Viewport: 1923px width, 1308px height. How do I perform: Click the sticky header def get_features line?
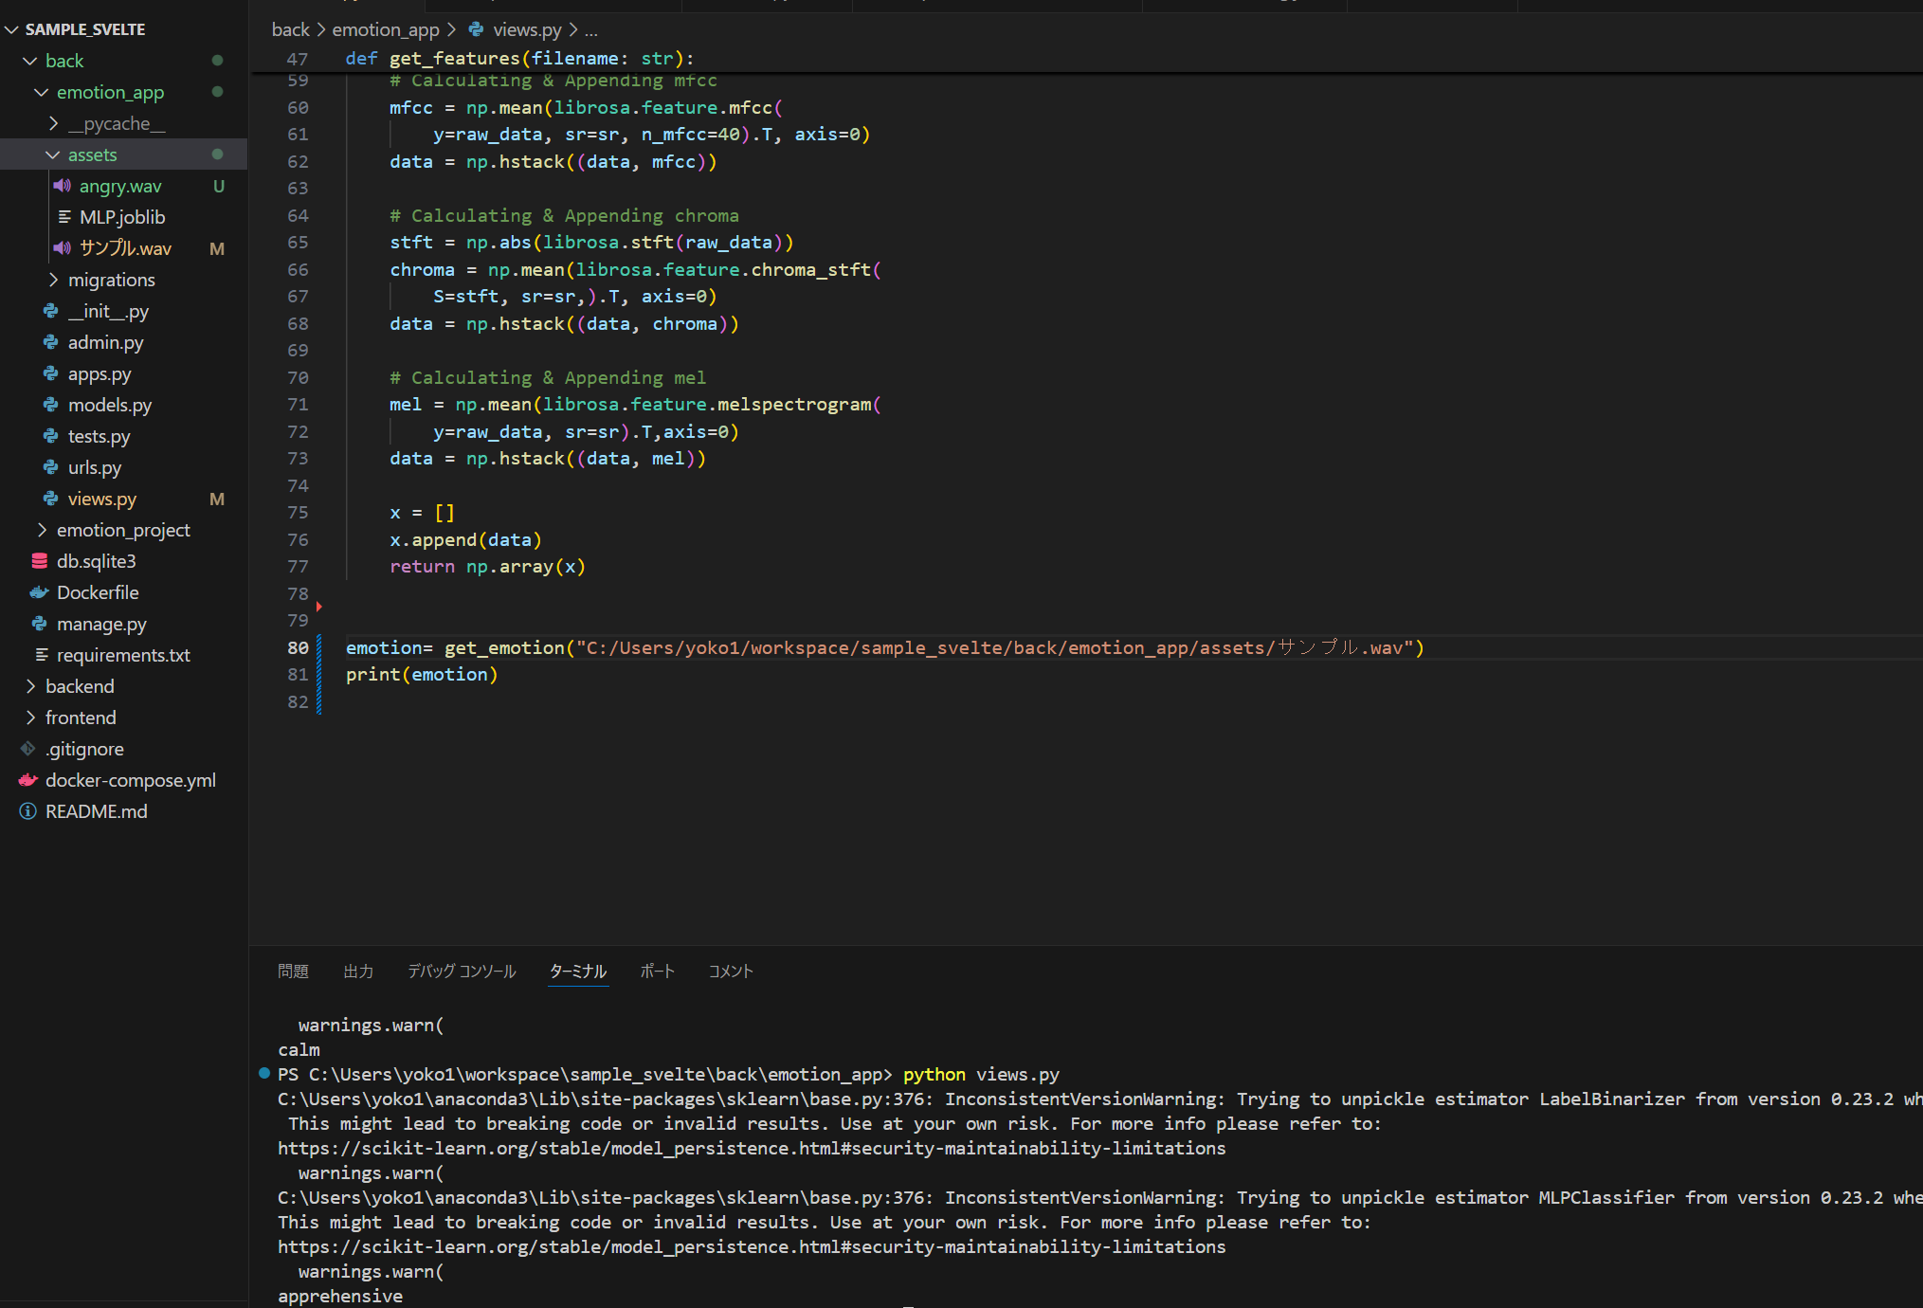point(519,58)
